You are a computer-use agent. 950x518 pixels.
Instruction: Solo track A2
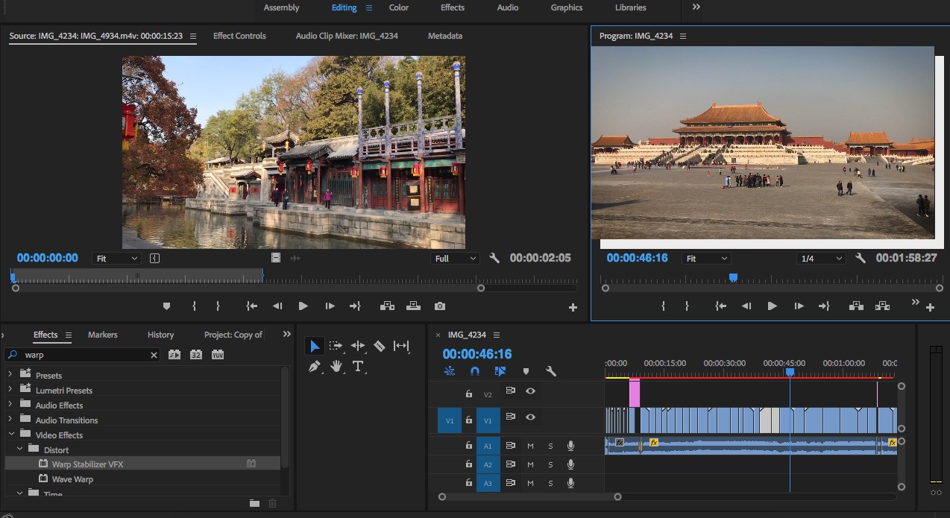click(x=550, y=464)
